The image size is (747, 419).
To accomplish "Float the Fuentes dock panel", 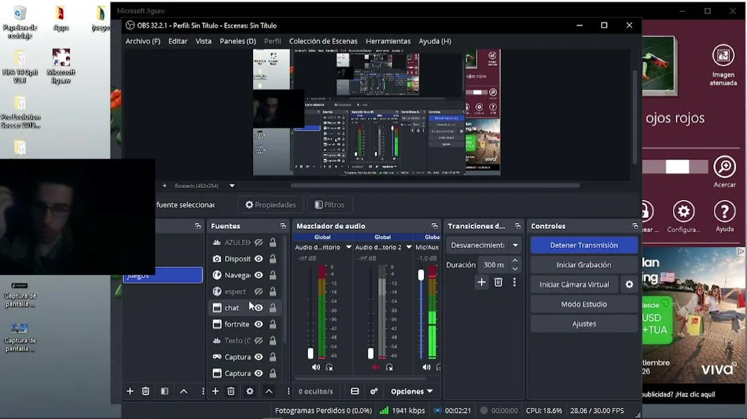I will (283, 226).
